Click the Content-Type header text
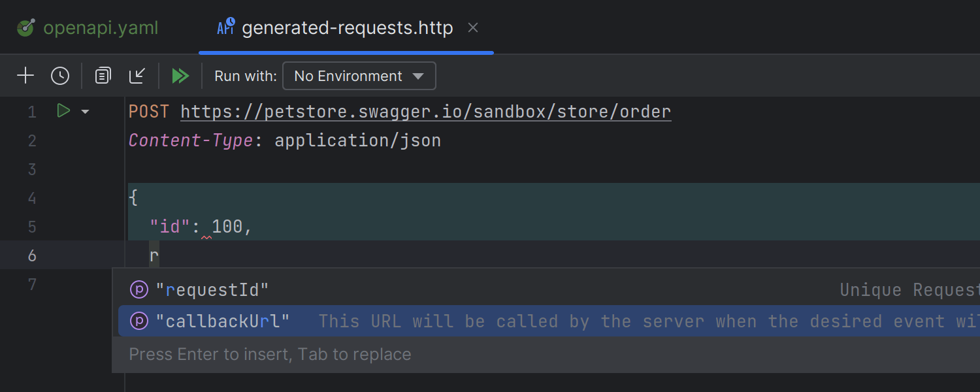Viewport: 980px width, 392px height. 189,140
